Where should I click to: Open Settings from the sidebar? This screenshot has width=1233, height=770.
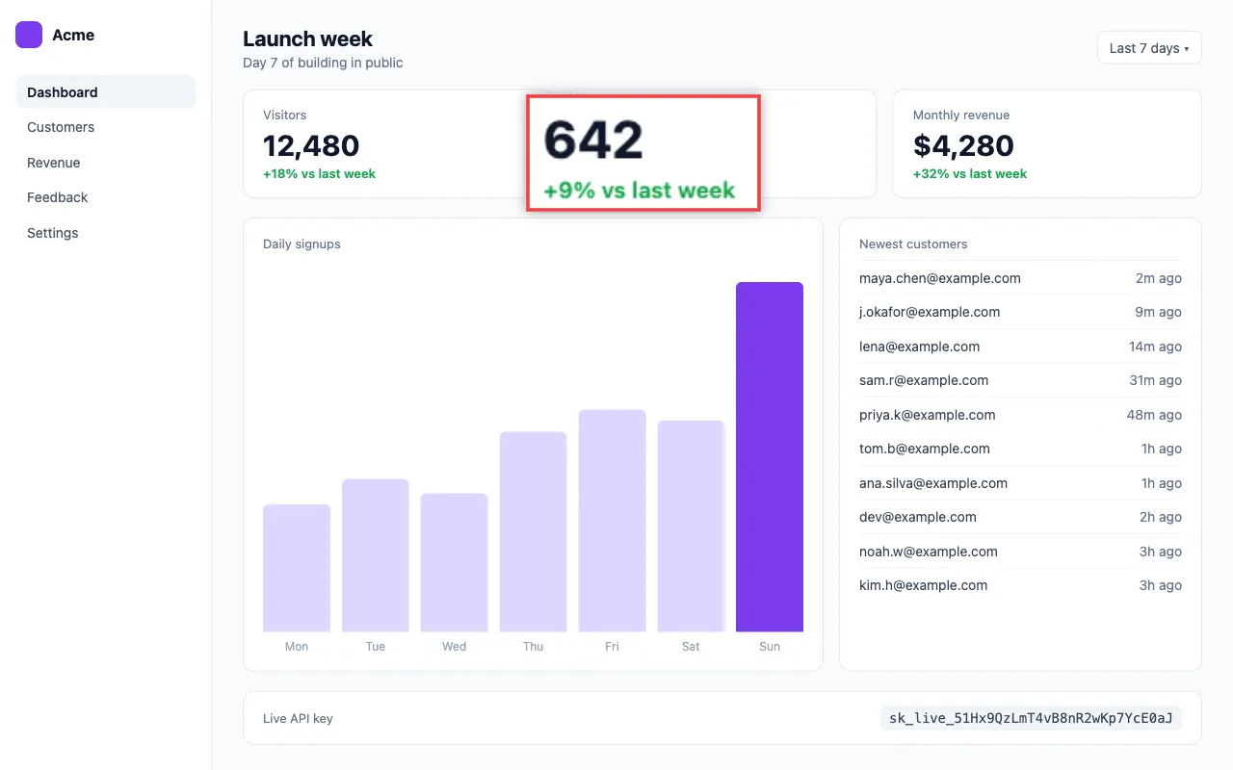tap(106, 233)
